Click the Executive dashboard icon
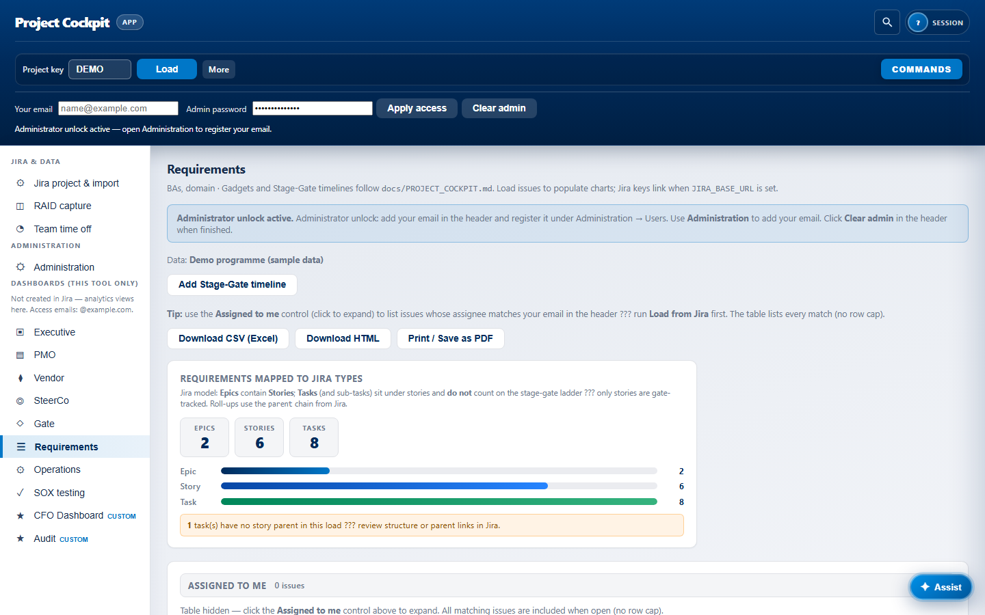This screenshot has width=985, height=615. (x=21, y=332)
